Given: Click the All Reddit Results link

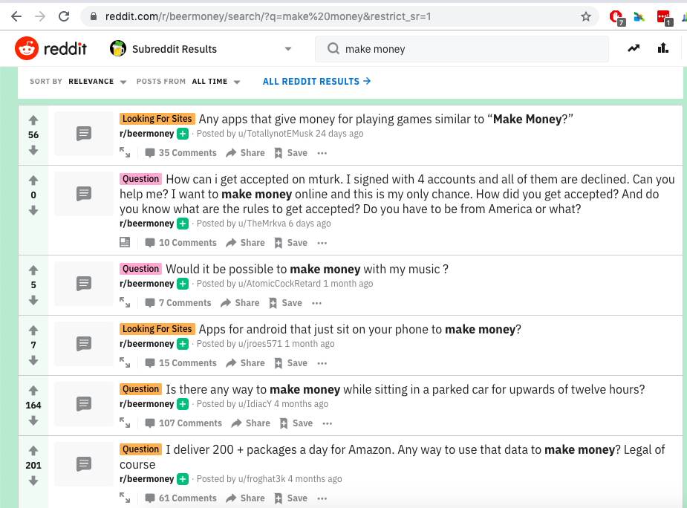Looking at the screenshot, I should (x=316, y=82).
